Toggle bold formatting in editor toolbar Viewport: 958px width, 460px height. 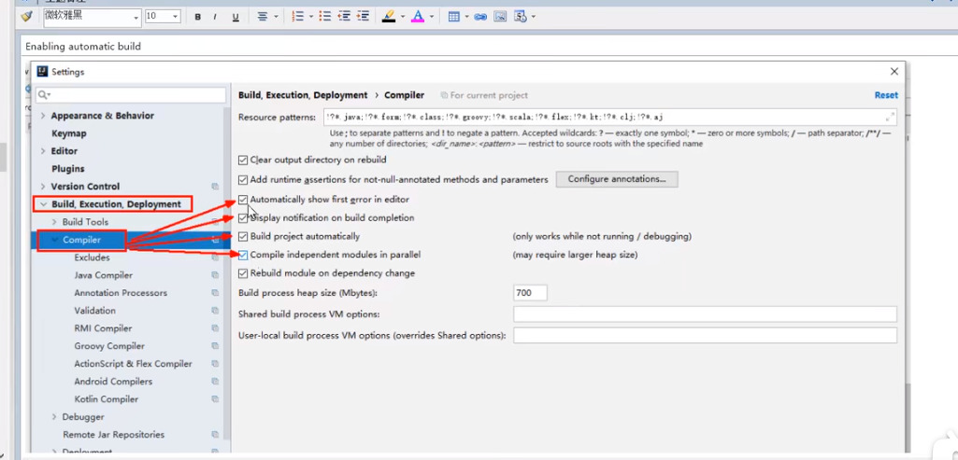(198, 17)
